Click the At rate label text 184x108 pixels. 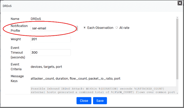(124, 28)
